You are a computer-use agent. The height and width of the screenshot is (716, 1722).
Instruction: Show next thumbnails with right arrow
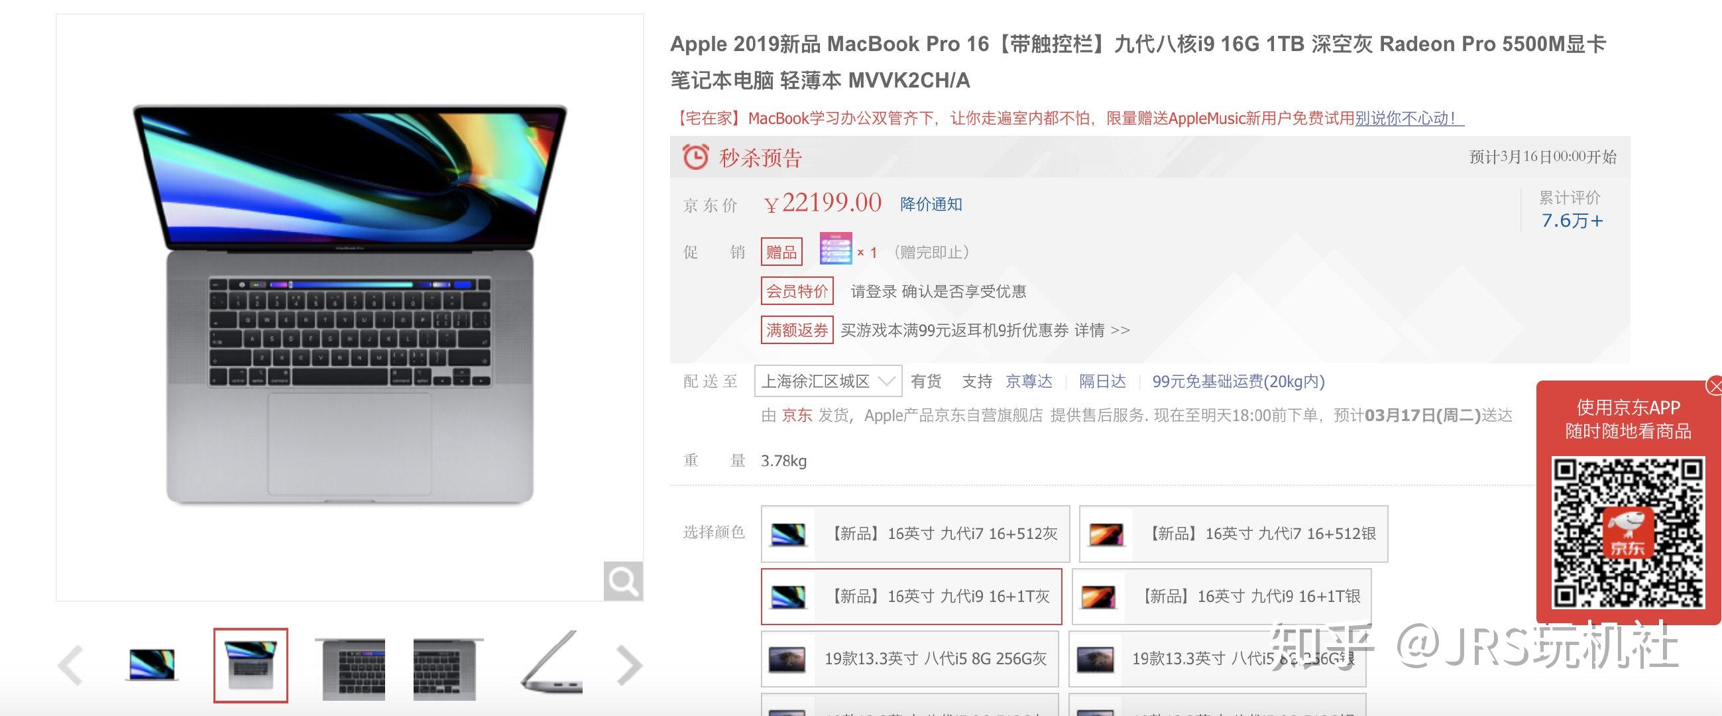[628, 665]
